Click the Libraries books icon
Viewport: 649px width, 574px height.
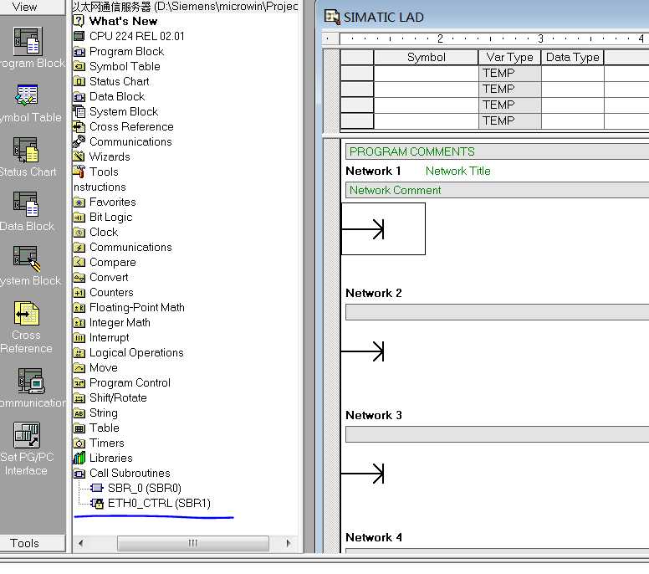[x=79, y=458]
